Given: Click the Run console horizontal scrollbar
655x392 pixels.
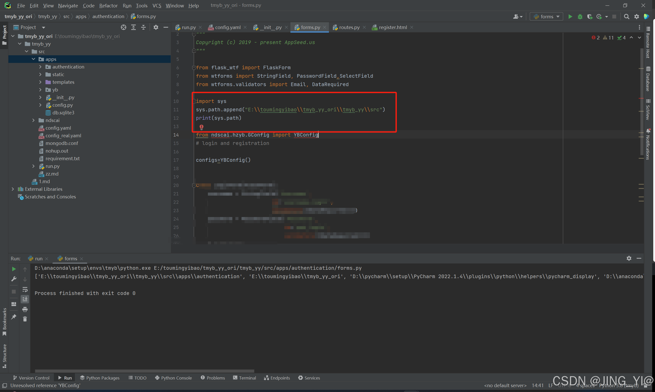Looking at the screenshot, I should click(144, 371).
